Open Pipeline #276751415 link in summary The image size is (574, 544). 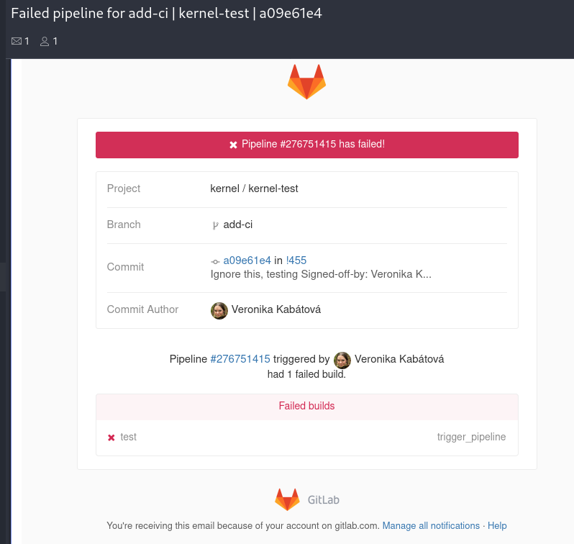point(240,359)
